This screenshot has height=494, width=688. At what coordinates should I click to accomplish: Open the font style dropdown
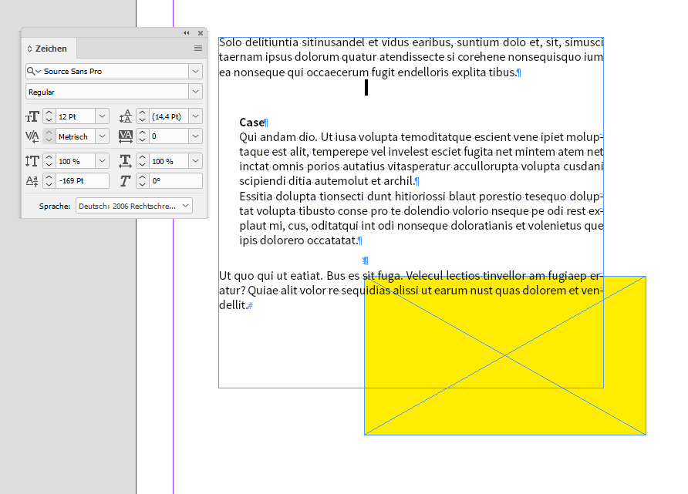(x=196, y=92)
